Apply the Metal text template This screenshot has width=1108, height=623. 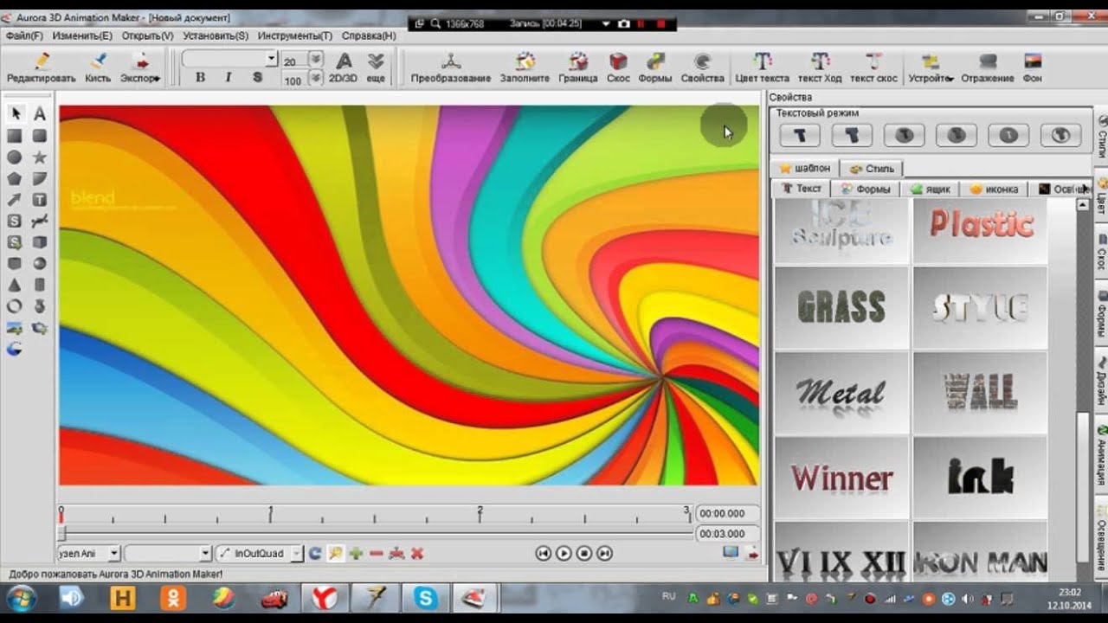[x=842, y=393]
